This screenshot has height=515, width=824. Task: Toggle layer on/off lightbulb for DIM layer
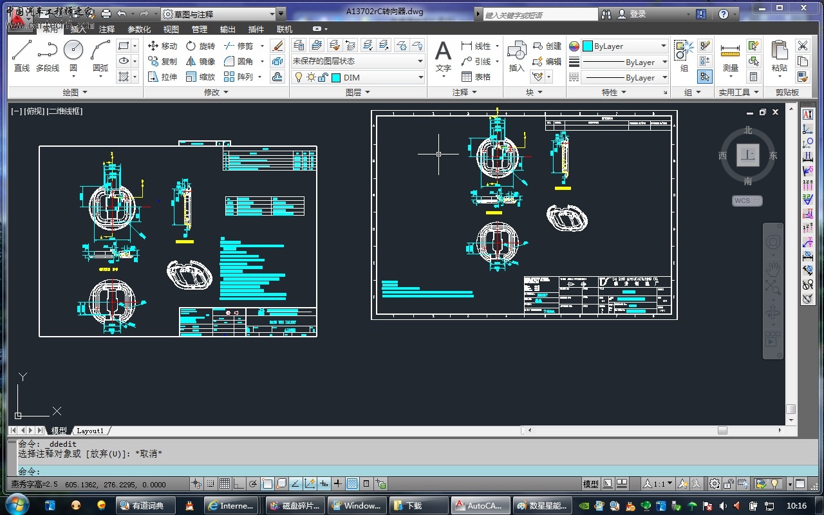[299, 77]
